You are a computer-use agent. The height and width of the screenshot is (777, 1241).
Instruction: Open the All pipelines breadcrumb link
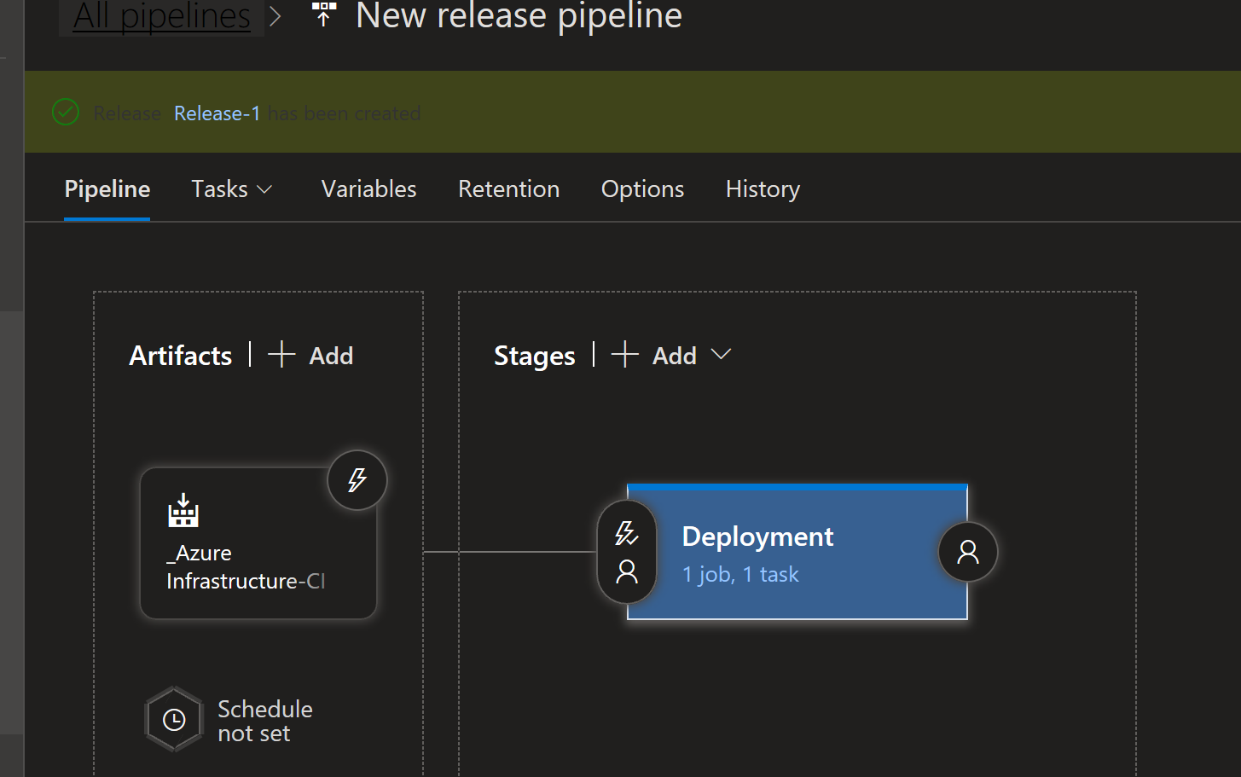[162, 16]
